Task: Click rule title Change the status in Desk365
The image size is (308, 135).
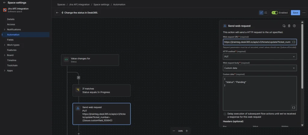Action: click(x=81, y=13)
